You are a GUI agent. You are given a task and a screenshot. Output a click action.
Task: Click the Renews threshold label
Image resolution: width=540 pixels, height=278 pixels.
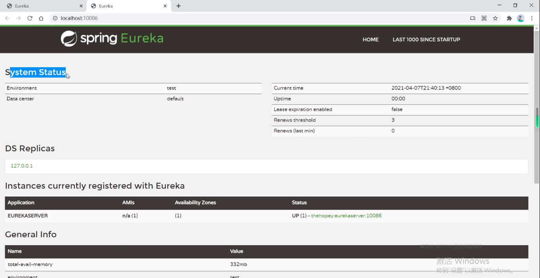(x=295, y=120)
